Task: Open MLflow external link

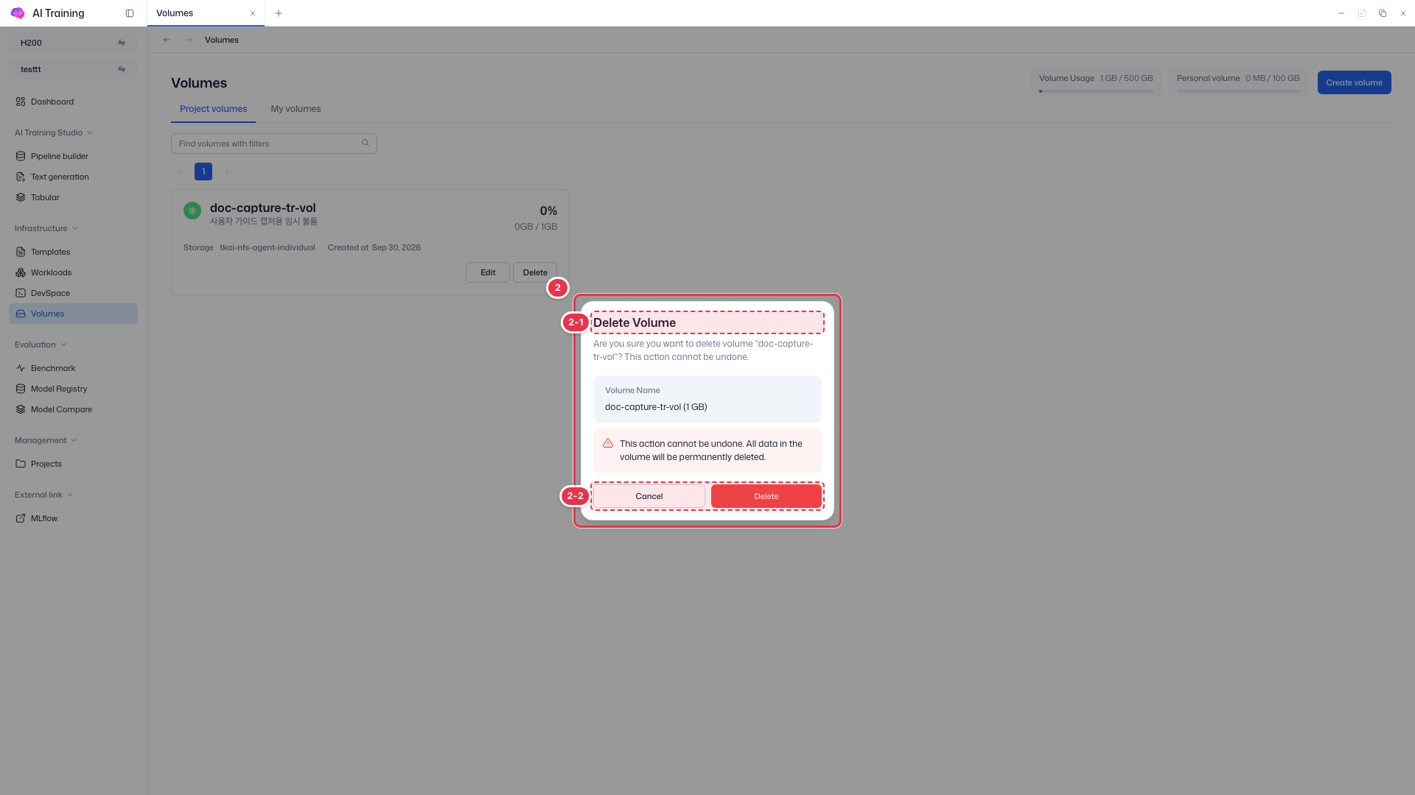Action: (73, 518)
